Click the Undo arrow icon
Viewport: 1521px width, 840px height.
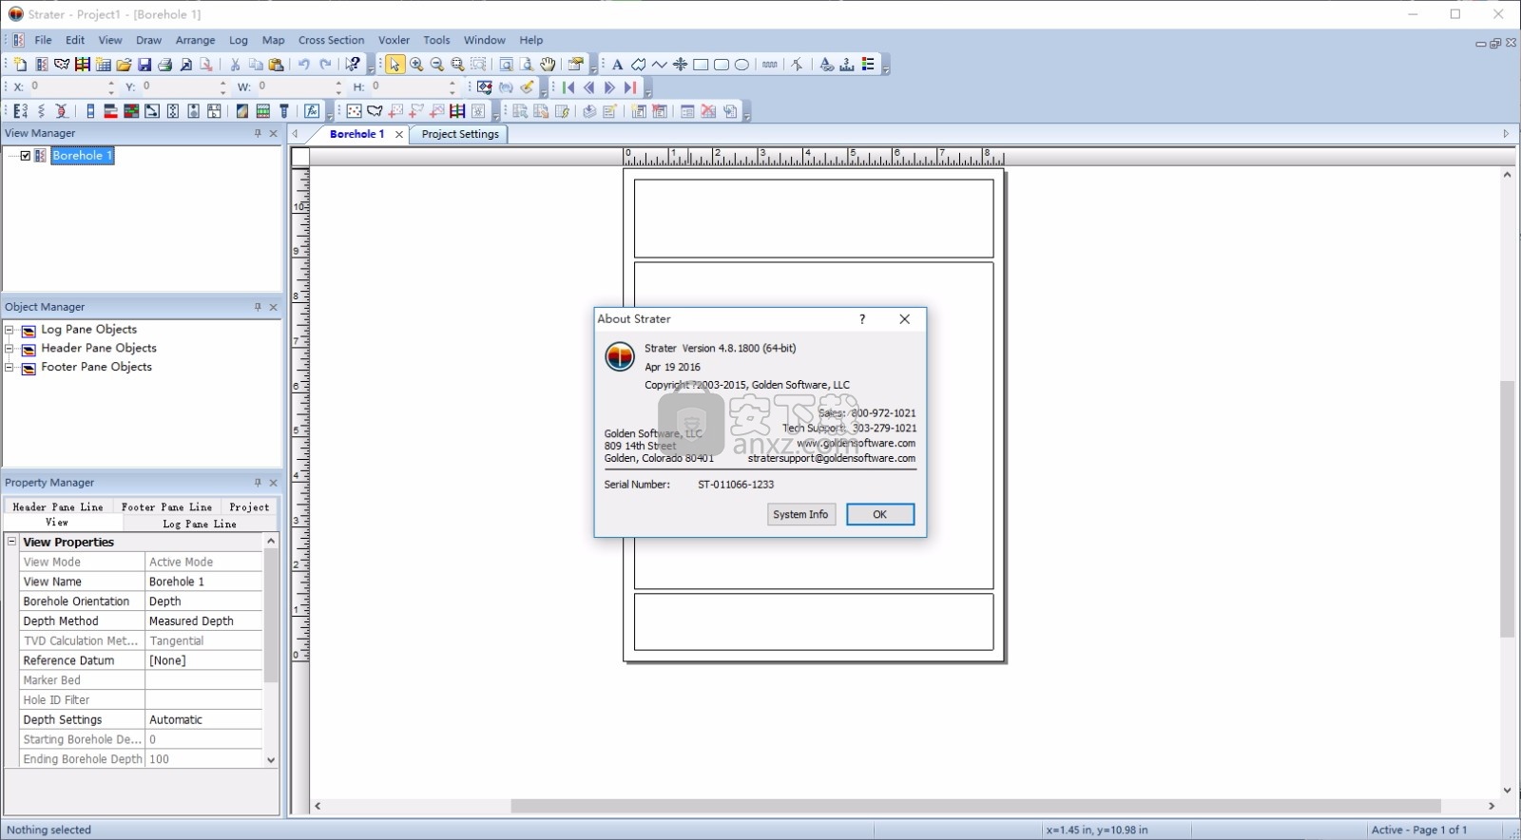click(303, 64)
